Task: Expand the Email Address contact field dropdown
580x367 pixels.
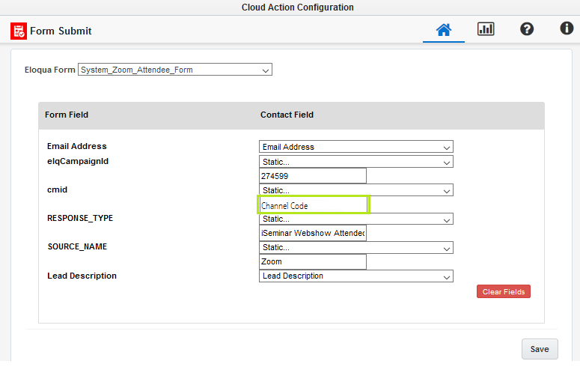Action: [x=355, y=147]
